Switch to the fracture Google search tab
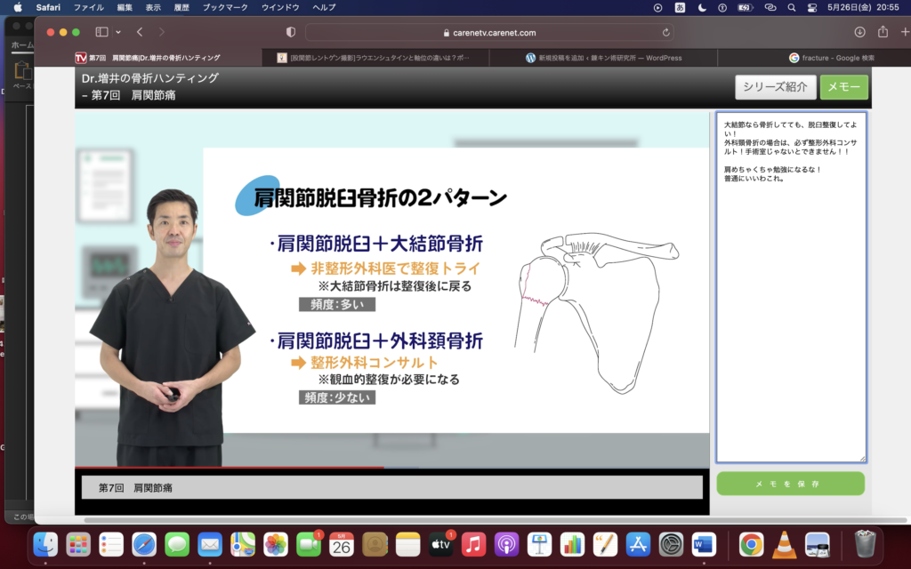911x569 pixels. tap(832, 58)
